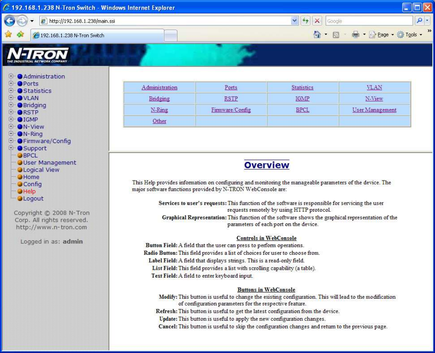The image size is (435, 353).
Task: Open the BPCL link in help table
Action: 302,110
